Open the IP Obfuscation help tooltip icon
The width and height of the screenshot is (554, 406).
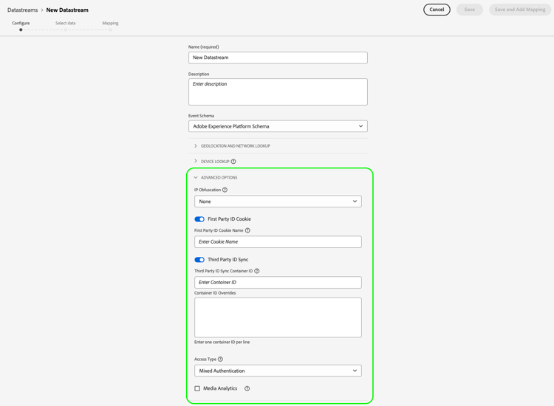tap(225, 190)
